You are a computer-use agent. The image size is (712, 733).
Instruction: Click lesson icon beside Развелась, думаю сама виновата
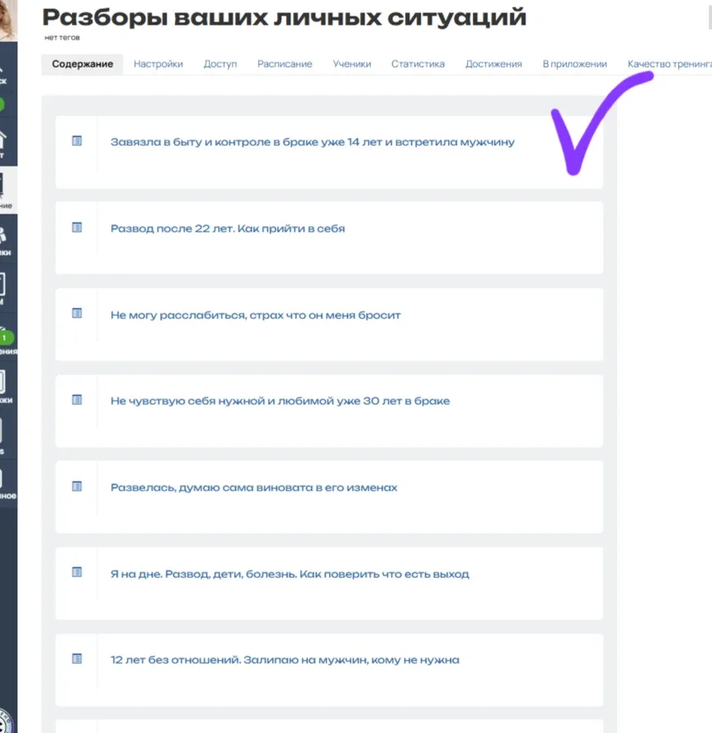coord(77,486)
